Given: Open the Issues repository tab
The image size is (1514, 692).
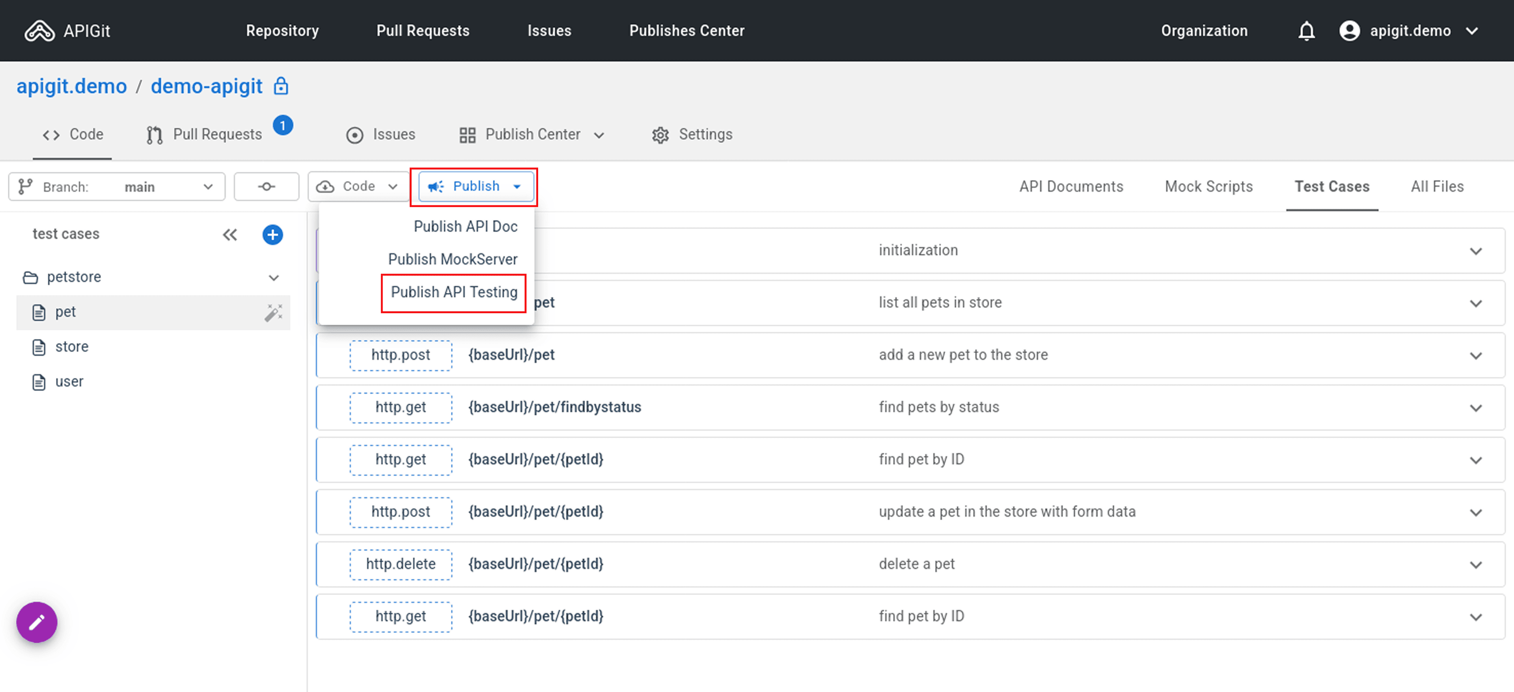Looking at the screenshot, I should (380, 134).
